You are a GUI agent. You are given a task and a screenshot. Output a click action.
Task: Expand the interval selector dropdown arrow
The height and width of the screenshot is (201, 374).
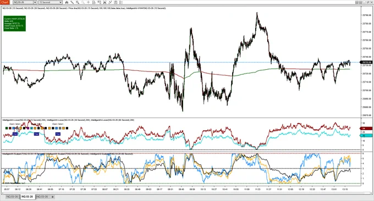point(61,2)
